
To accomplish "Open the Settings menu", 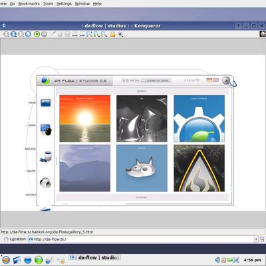I will pyautogui.click(x=64, y=4).
